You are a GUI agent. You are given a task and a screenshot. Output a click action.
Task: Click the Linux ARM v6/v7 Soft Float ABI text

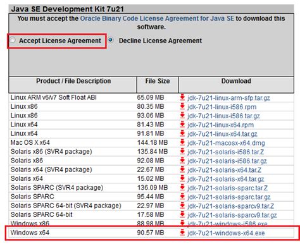pos(54,97)
